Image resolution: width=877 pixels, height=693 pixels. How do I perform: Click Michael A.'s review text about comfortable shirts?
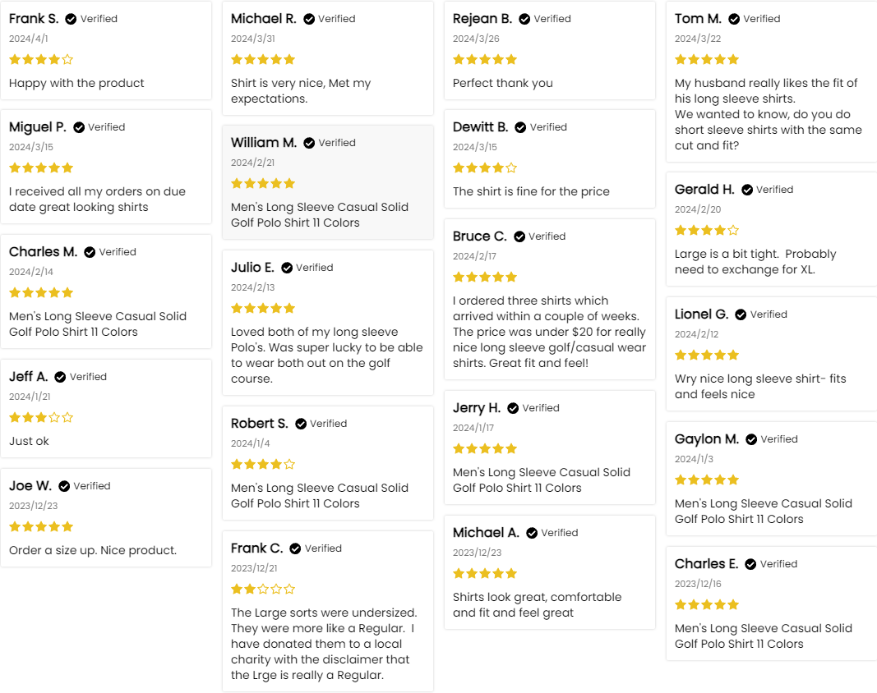pyautogui.click(x=537, y=604)
